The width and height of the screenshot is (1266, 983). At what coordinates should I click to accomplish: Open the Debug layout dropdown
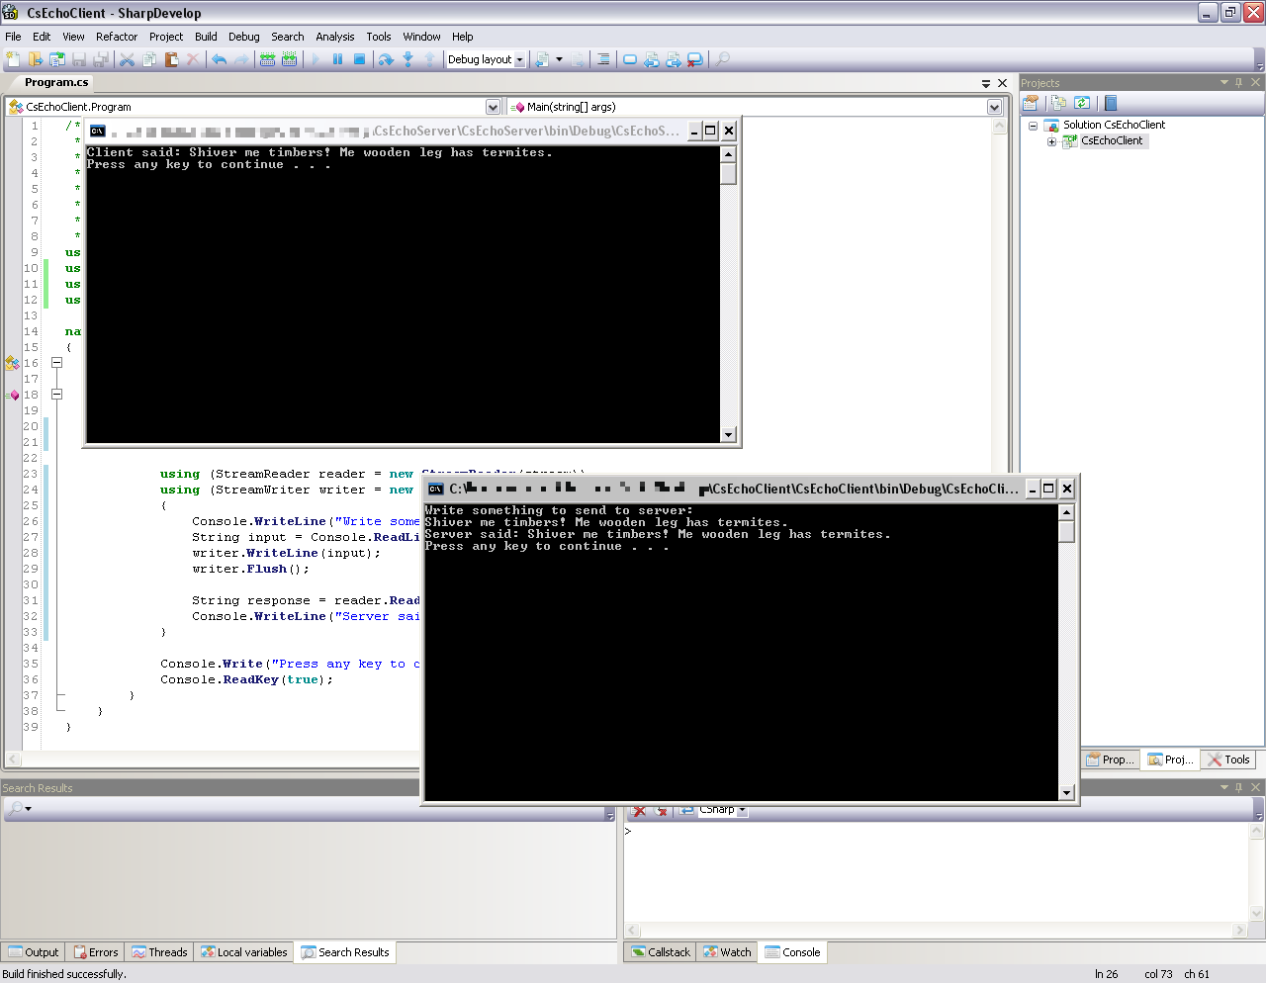521,59
